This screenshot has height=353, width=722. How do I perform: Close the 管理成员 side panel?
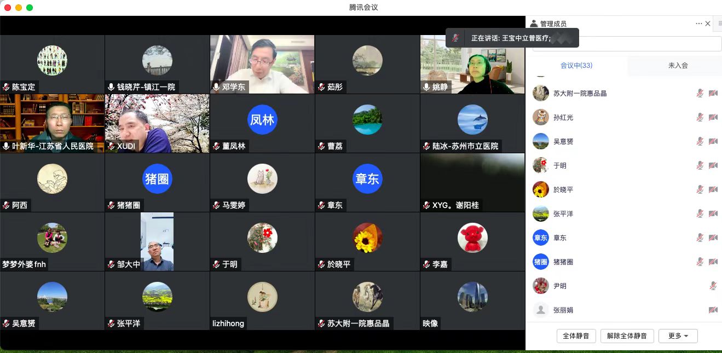pyautogui.click(x=708, y=24)
